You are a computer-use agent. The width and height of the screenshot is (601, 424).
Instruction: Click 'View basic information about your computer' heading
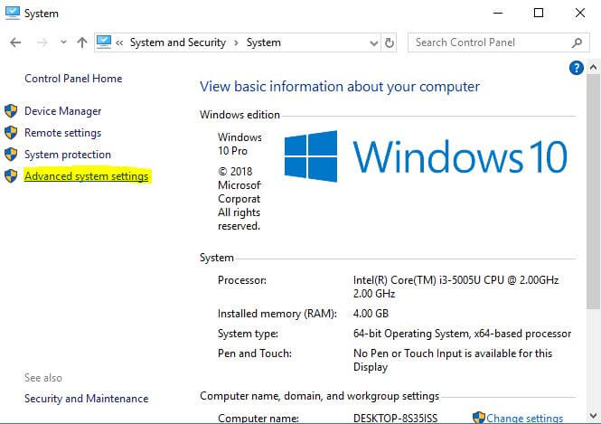click(x=340, y=87)
